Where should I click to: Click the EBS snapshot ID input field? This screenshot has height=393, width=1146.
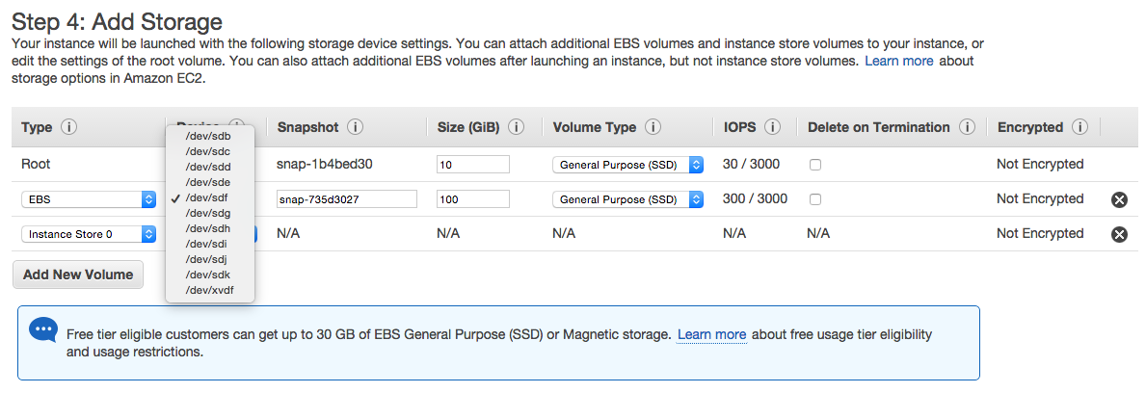(x=345, y=199)
